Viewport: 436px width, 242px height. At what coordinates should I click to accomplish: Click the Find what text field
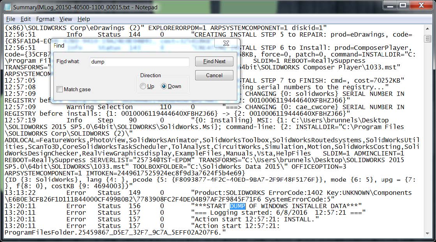click(x=139, y=62)
